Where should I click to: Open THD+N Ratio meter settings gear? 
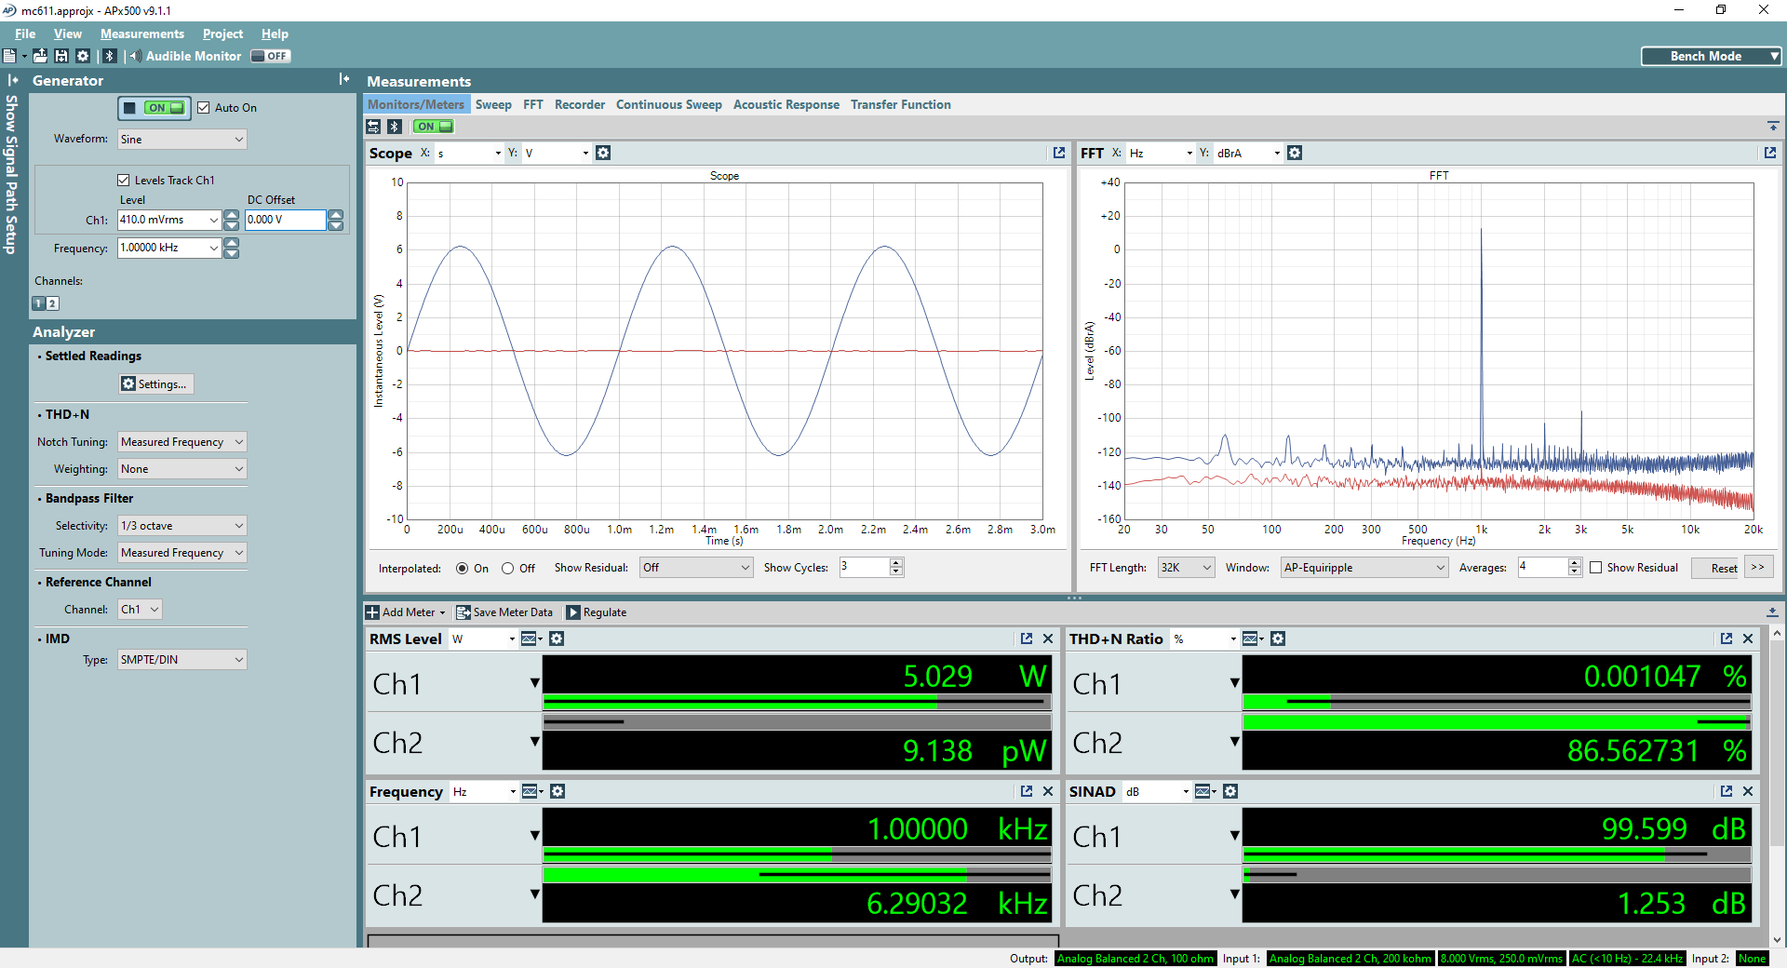pyautogui.click(x=1278, y=639)
